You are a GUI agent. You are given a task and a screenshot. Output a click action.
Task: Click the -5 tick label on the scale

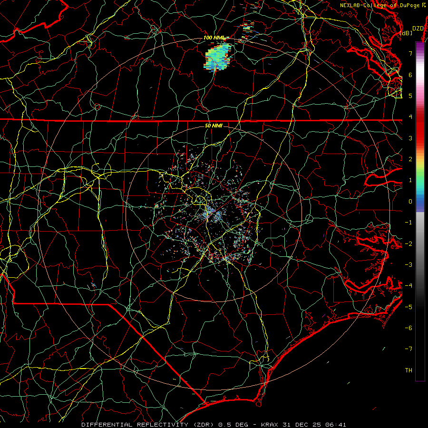pos(409,307)
